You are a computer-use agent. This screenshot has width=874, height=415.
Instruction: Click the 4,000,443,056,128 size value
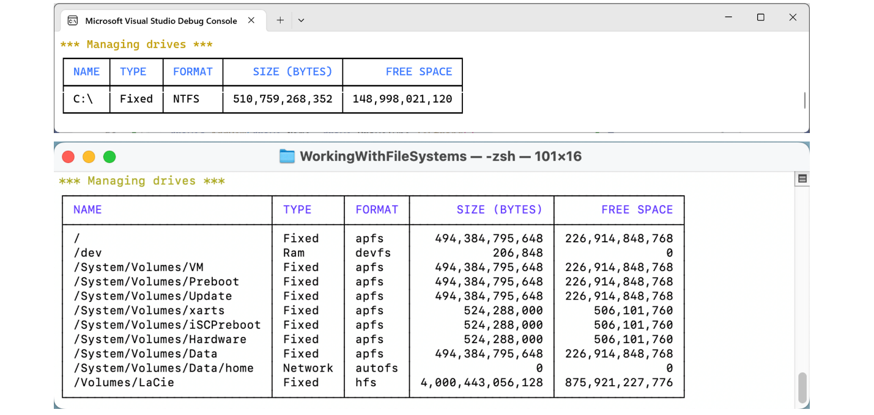click(x=482, y=383)
